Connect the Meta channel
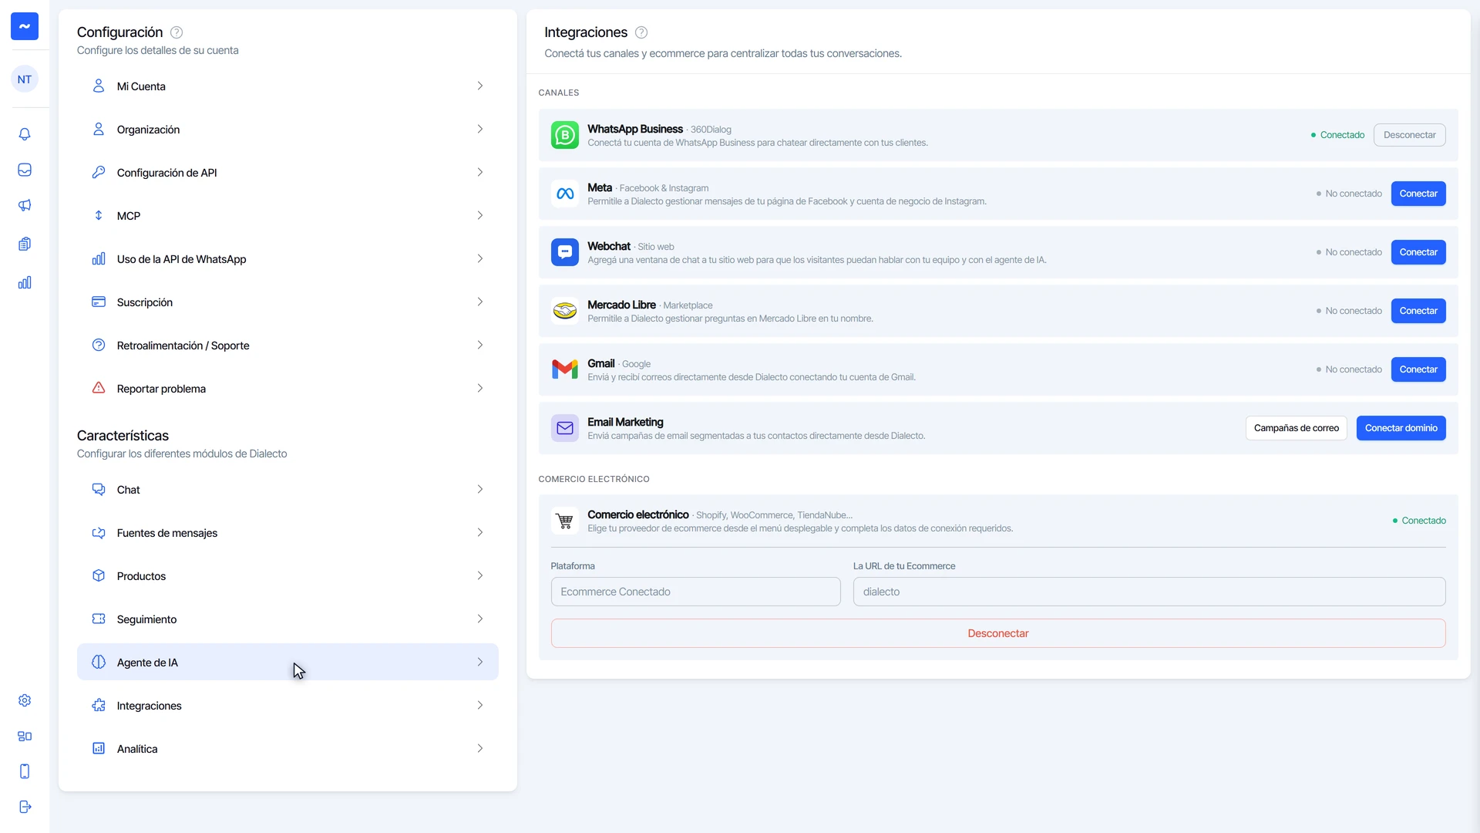The image size is (1480, 833). (1418, 194)
